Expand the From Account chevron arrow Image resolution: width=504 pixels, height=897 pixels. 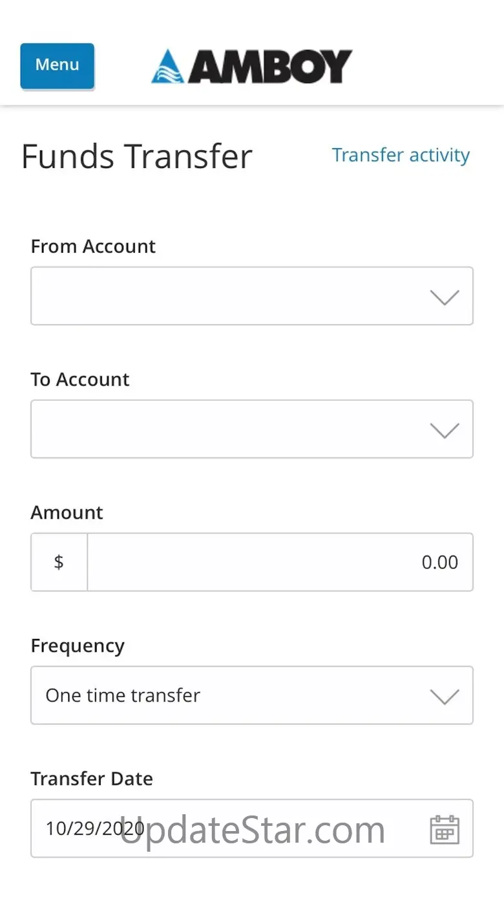point(445,297)
